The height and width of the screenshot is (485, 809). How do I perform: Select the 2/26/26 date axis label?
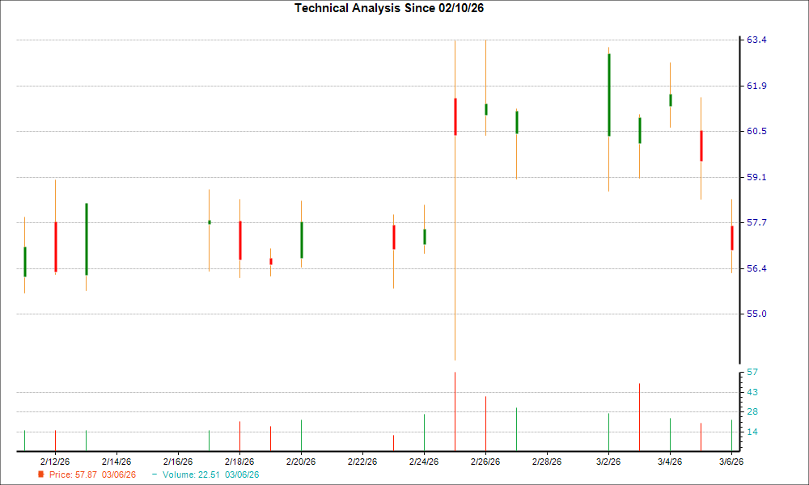pyautogui.click(x=485, y=460)
